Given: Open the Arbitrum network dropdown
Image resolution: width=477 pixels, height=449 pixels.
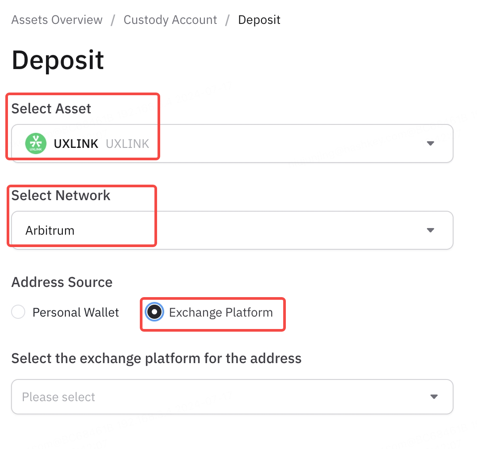Looking at the screenshot, I should (x=232, y=230).
